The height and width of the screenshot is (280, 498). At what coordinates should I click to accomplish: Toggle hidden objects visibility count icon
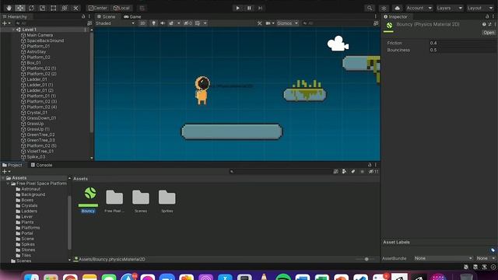pyautogui.click(x=188, y=23)
